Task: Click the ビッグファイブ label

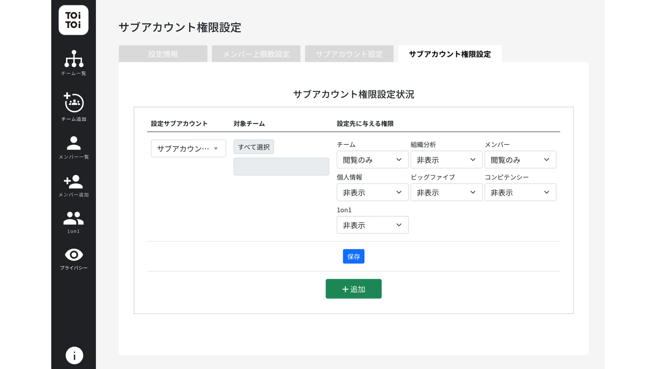Action: (433, 177)
